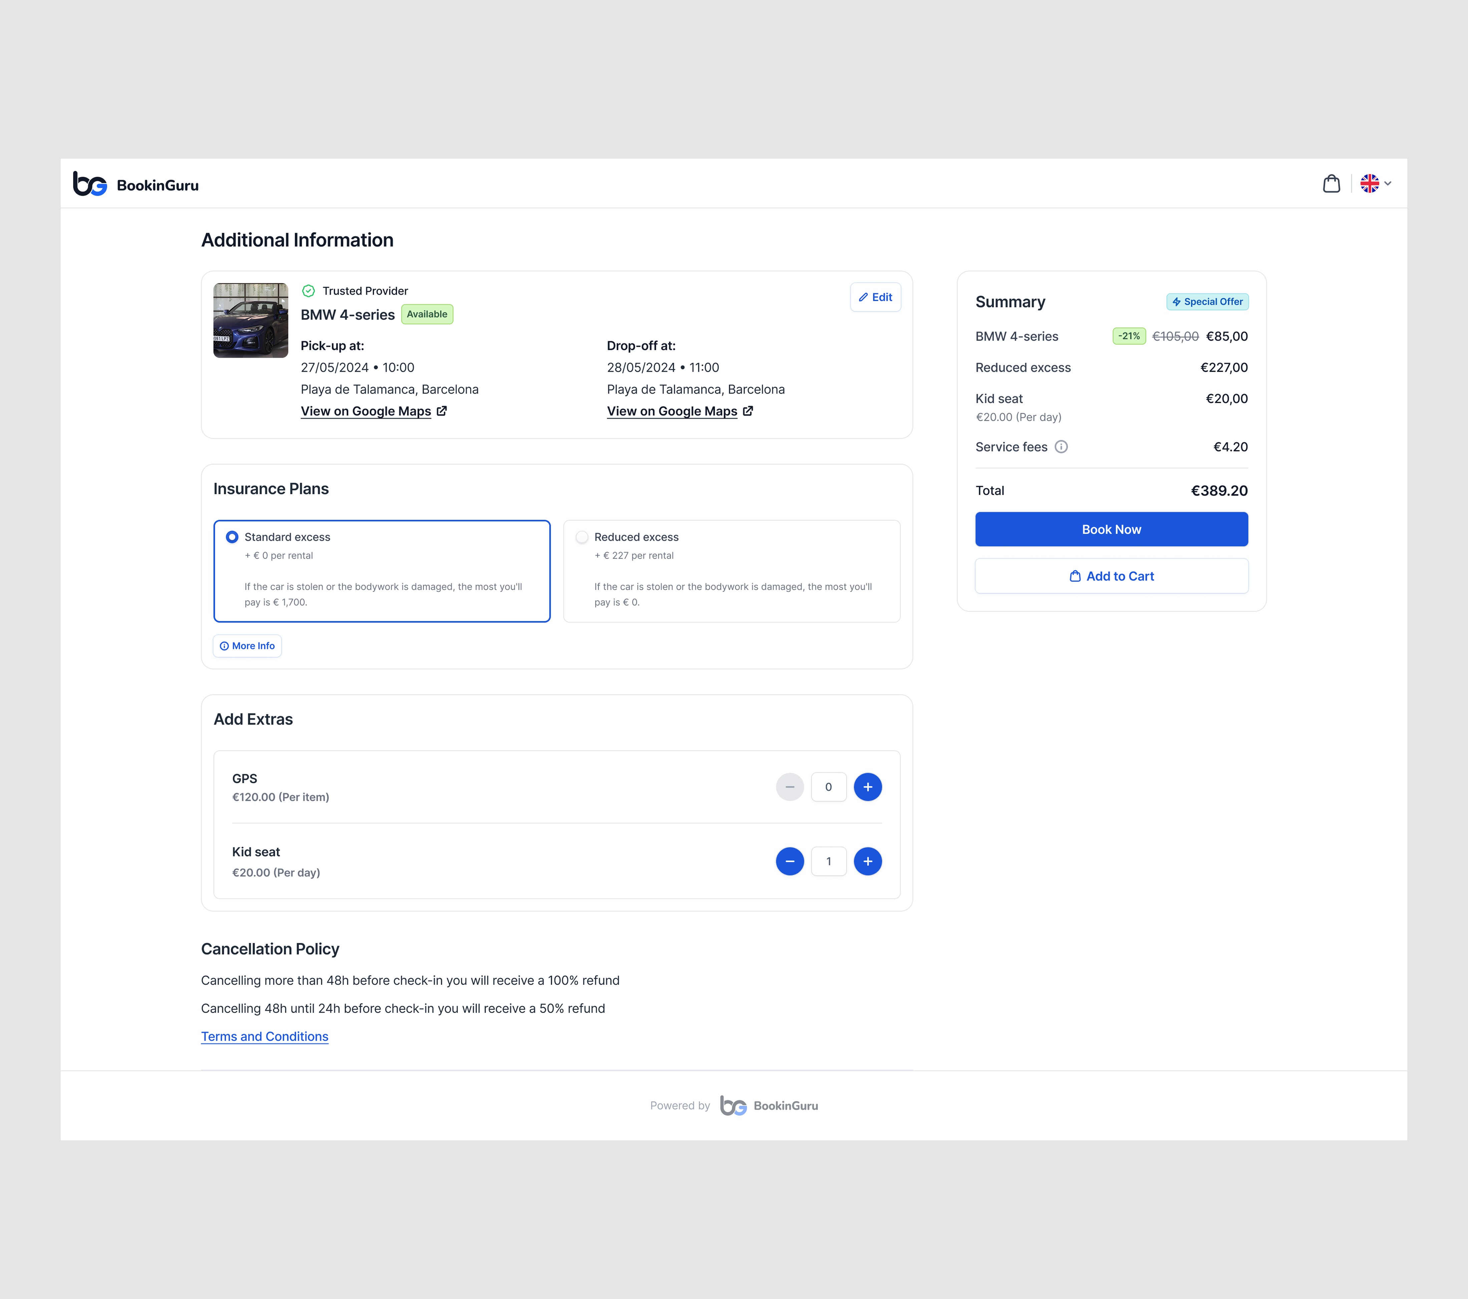Image resolution: width=1468 pixels, height=1299 pixels.
Task: Click the UK flag language icon
Action: [1369, 184]
